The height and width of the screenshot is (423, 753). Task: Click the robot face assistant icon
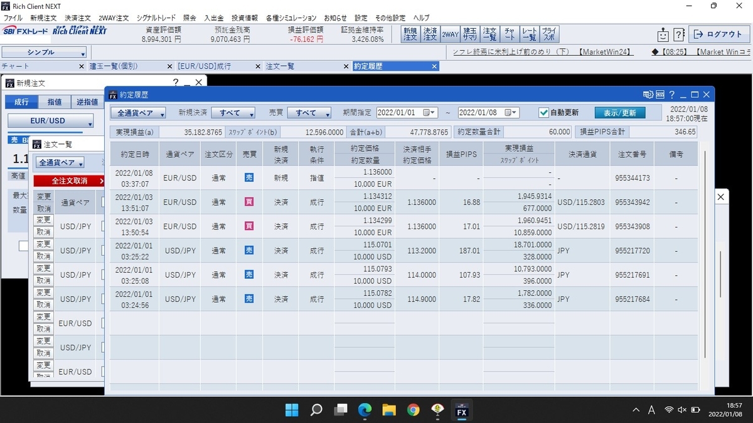[x=663, y=34]
